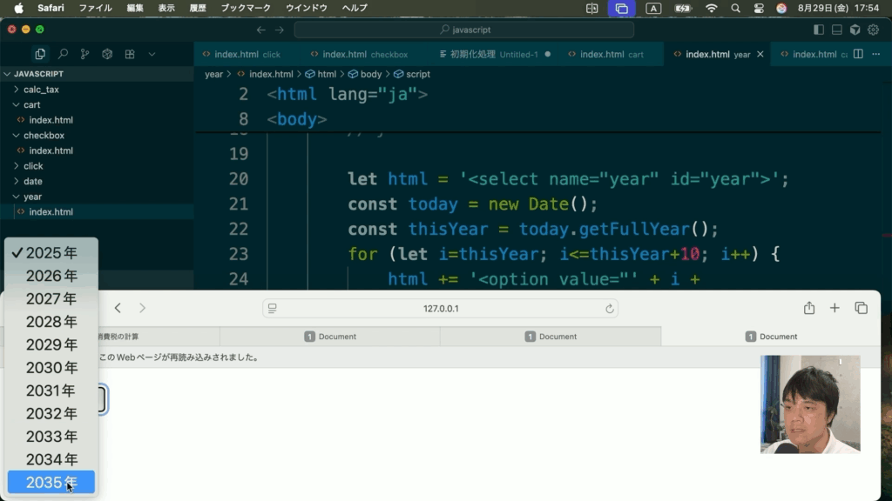Click the Safari address bar showing 127.0.0.1

click(x=441, y=309)
